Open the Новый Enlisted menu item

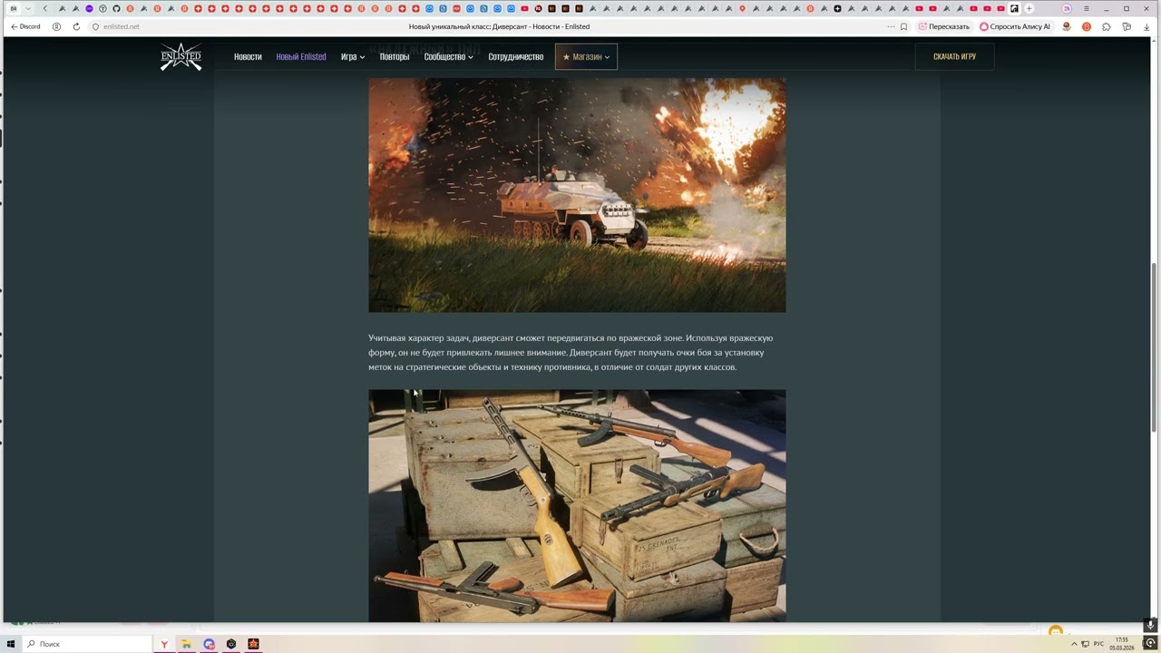[301, 57]
